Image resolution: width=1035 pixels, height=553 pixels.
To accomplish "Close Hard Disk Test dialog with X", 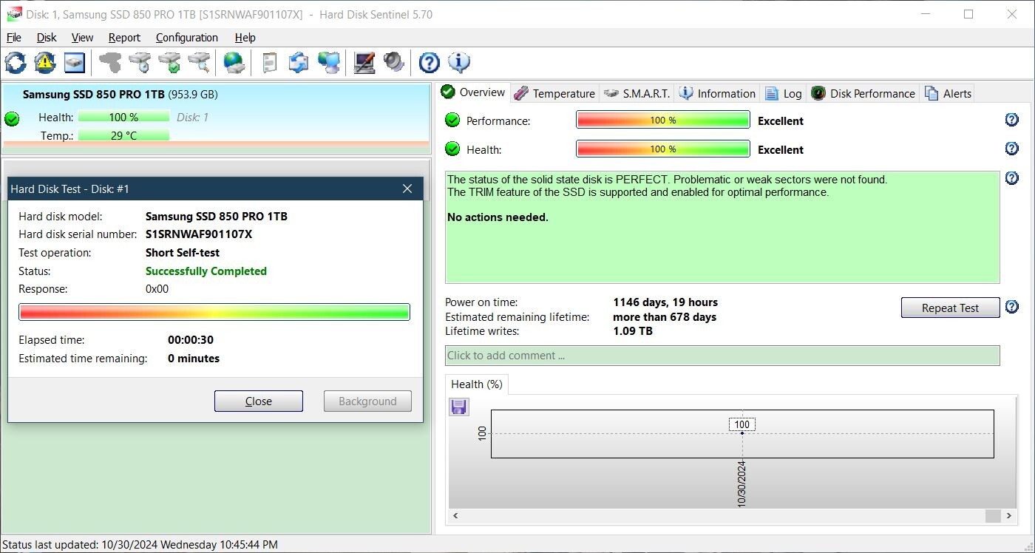I will (407, 189).
